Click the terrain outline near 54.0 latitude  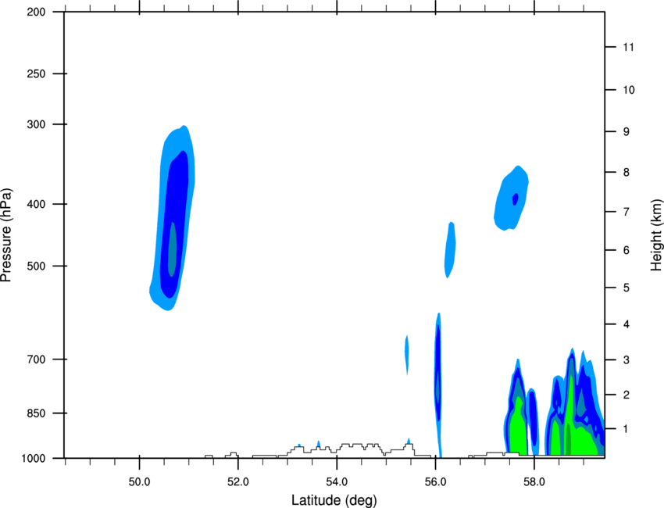[x=355, y=449]
